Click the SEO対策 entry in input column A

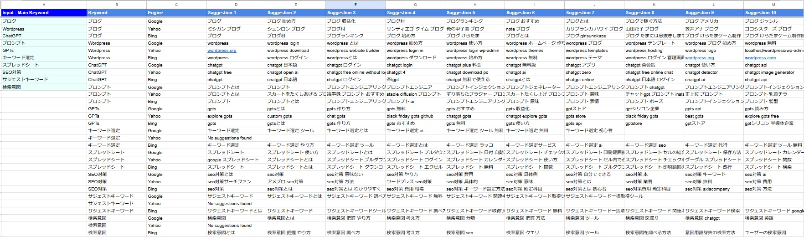[x=12, y=72]
